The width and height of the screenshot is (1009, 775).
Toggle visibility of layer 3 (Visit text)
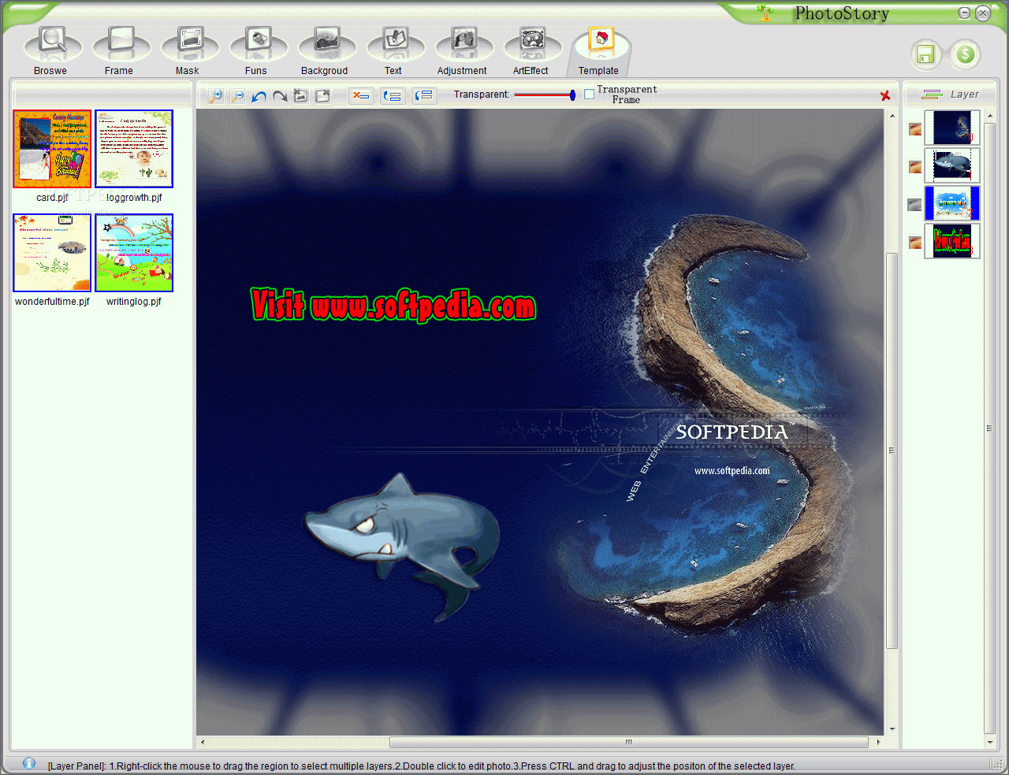tap(915, 242)
